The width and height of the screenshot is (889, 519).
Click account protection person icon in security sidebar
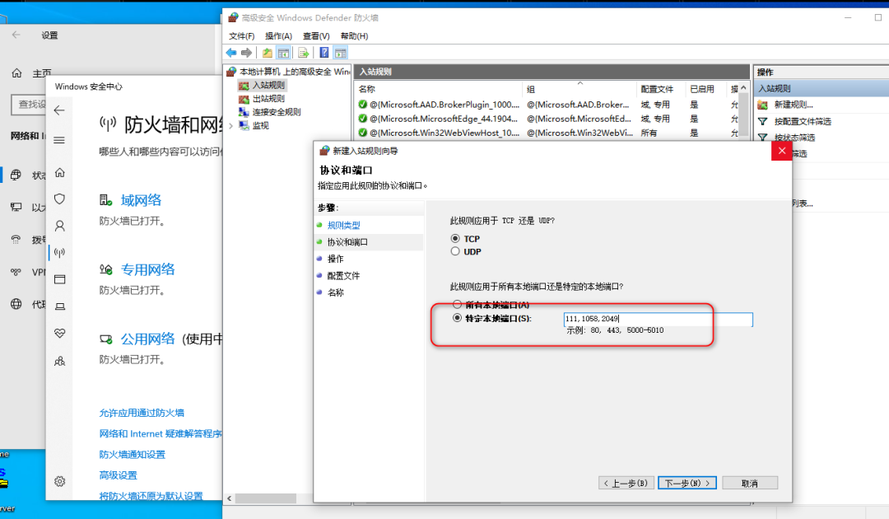click(x=59, y=226)
